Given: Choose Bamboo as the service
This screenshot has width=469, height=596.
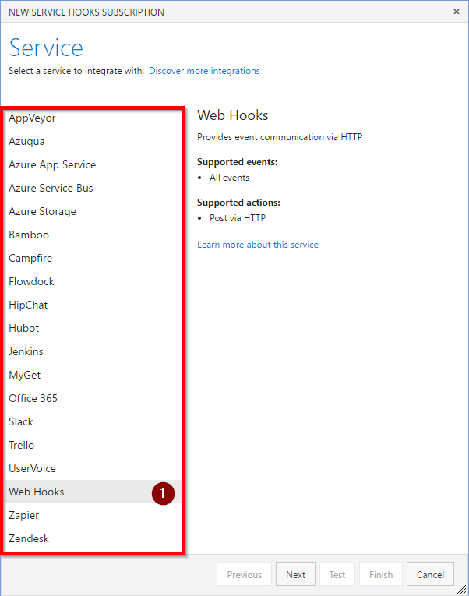Looking at the screenshot, I should click(93, 235).
